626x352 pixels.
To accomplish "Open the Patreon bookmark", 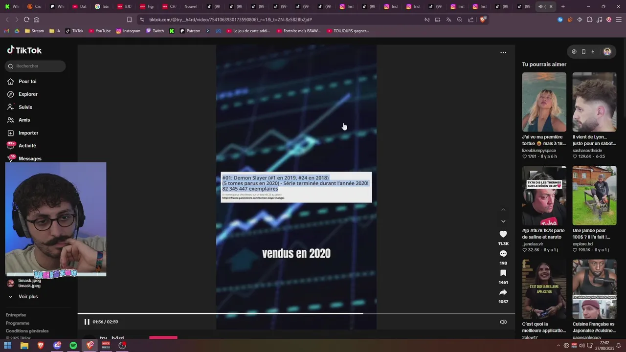I will [x=190, y=31].
